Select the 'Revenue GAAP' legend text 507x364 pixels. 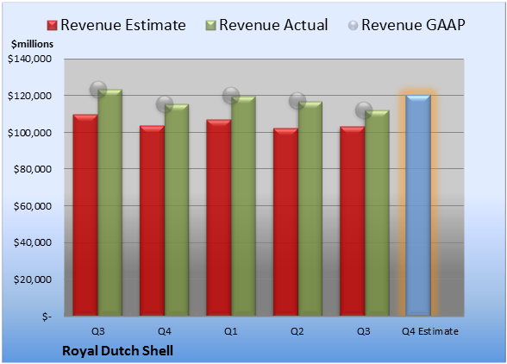[x=413, y=25]
